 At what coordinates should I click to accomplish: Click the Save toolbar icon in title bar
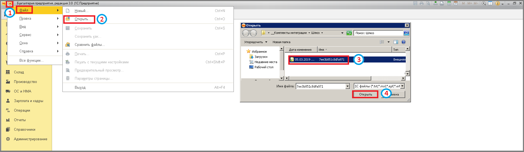tap(415, 3)
